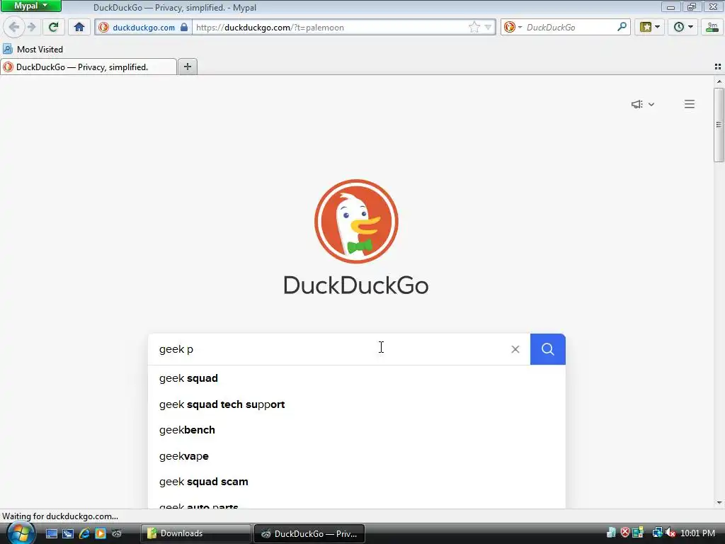
Task: Click inside the browser URL address field
Action: coord(330,28)
